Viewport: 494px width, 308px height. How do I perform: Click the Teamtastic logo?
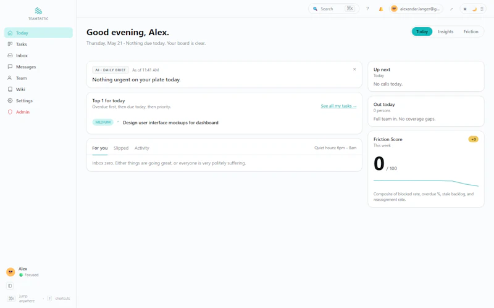pos(38,14)
